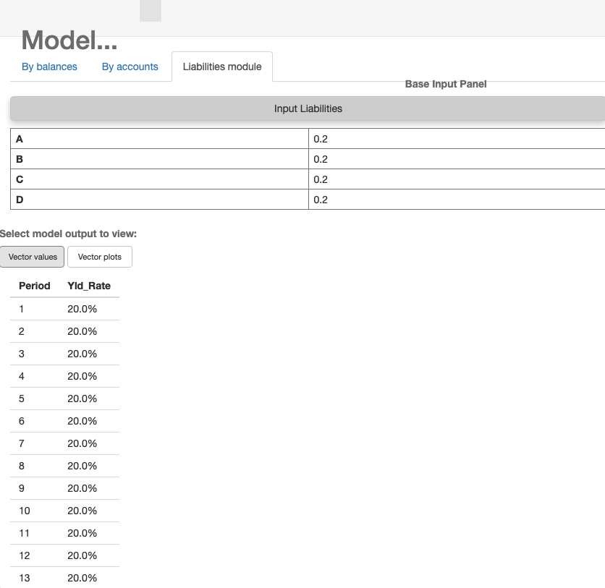This screenshot has height=588, width=605.
Task: Select the Liabilities module tab
Action: [x=221, y=67]
